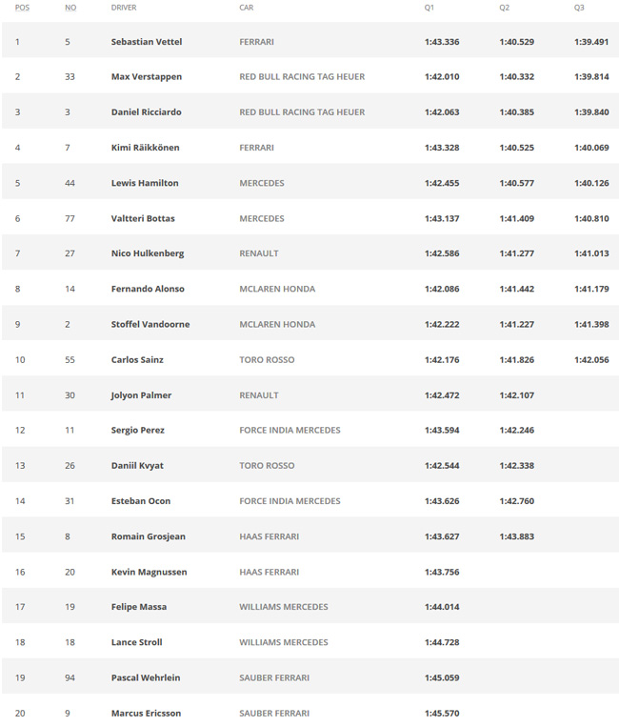The image size is (619, 727).
Task: Click Marcus Ericsson's Q1 time 1:45.570
Action: coord(442,713)
